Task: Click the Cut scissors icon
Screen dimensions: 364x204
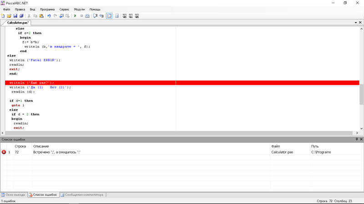Action: pyautogui.click(x=29, y=16)
